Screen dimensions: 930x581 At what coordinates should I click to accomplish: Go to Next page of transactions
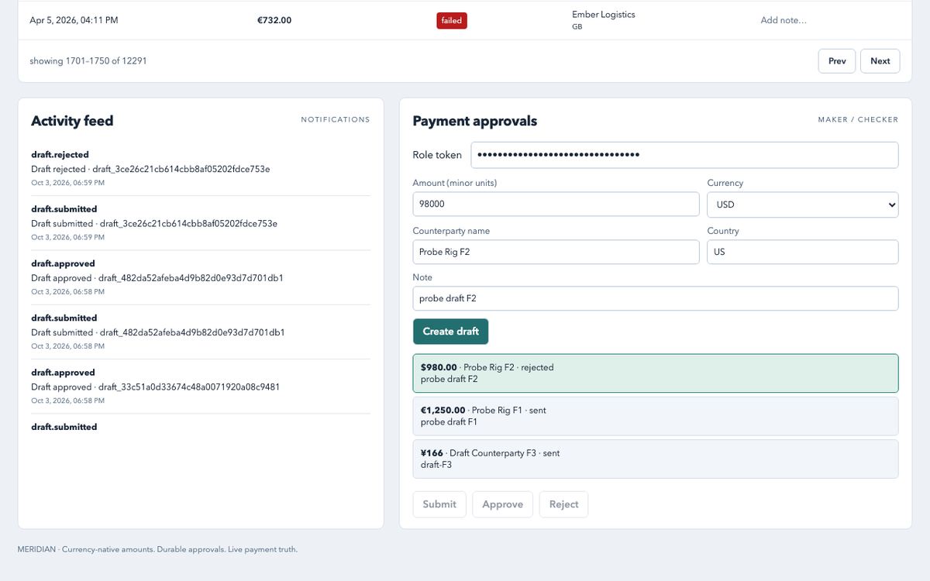click(x=880, y=61)
